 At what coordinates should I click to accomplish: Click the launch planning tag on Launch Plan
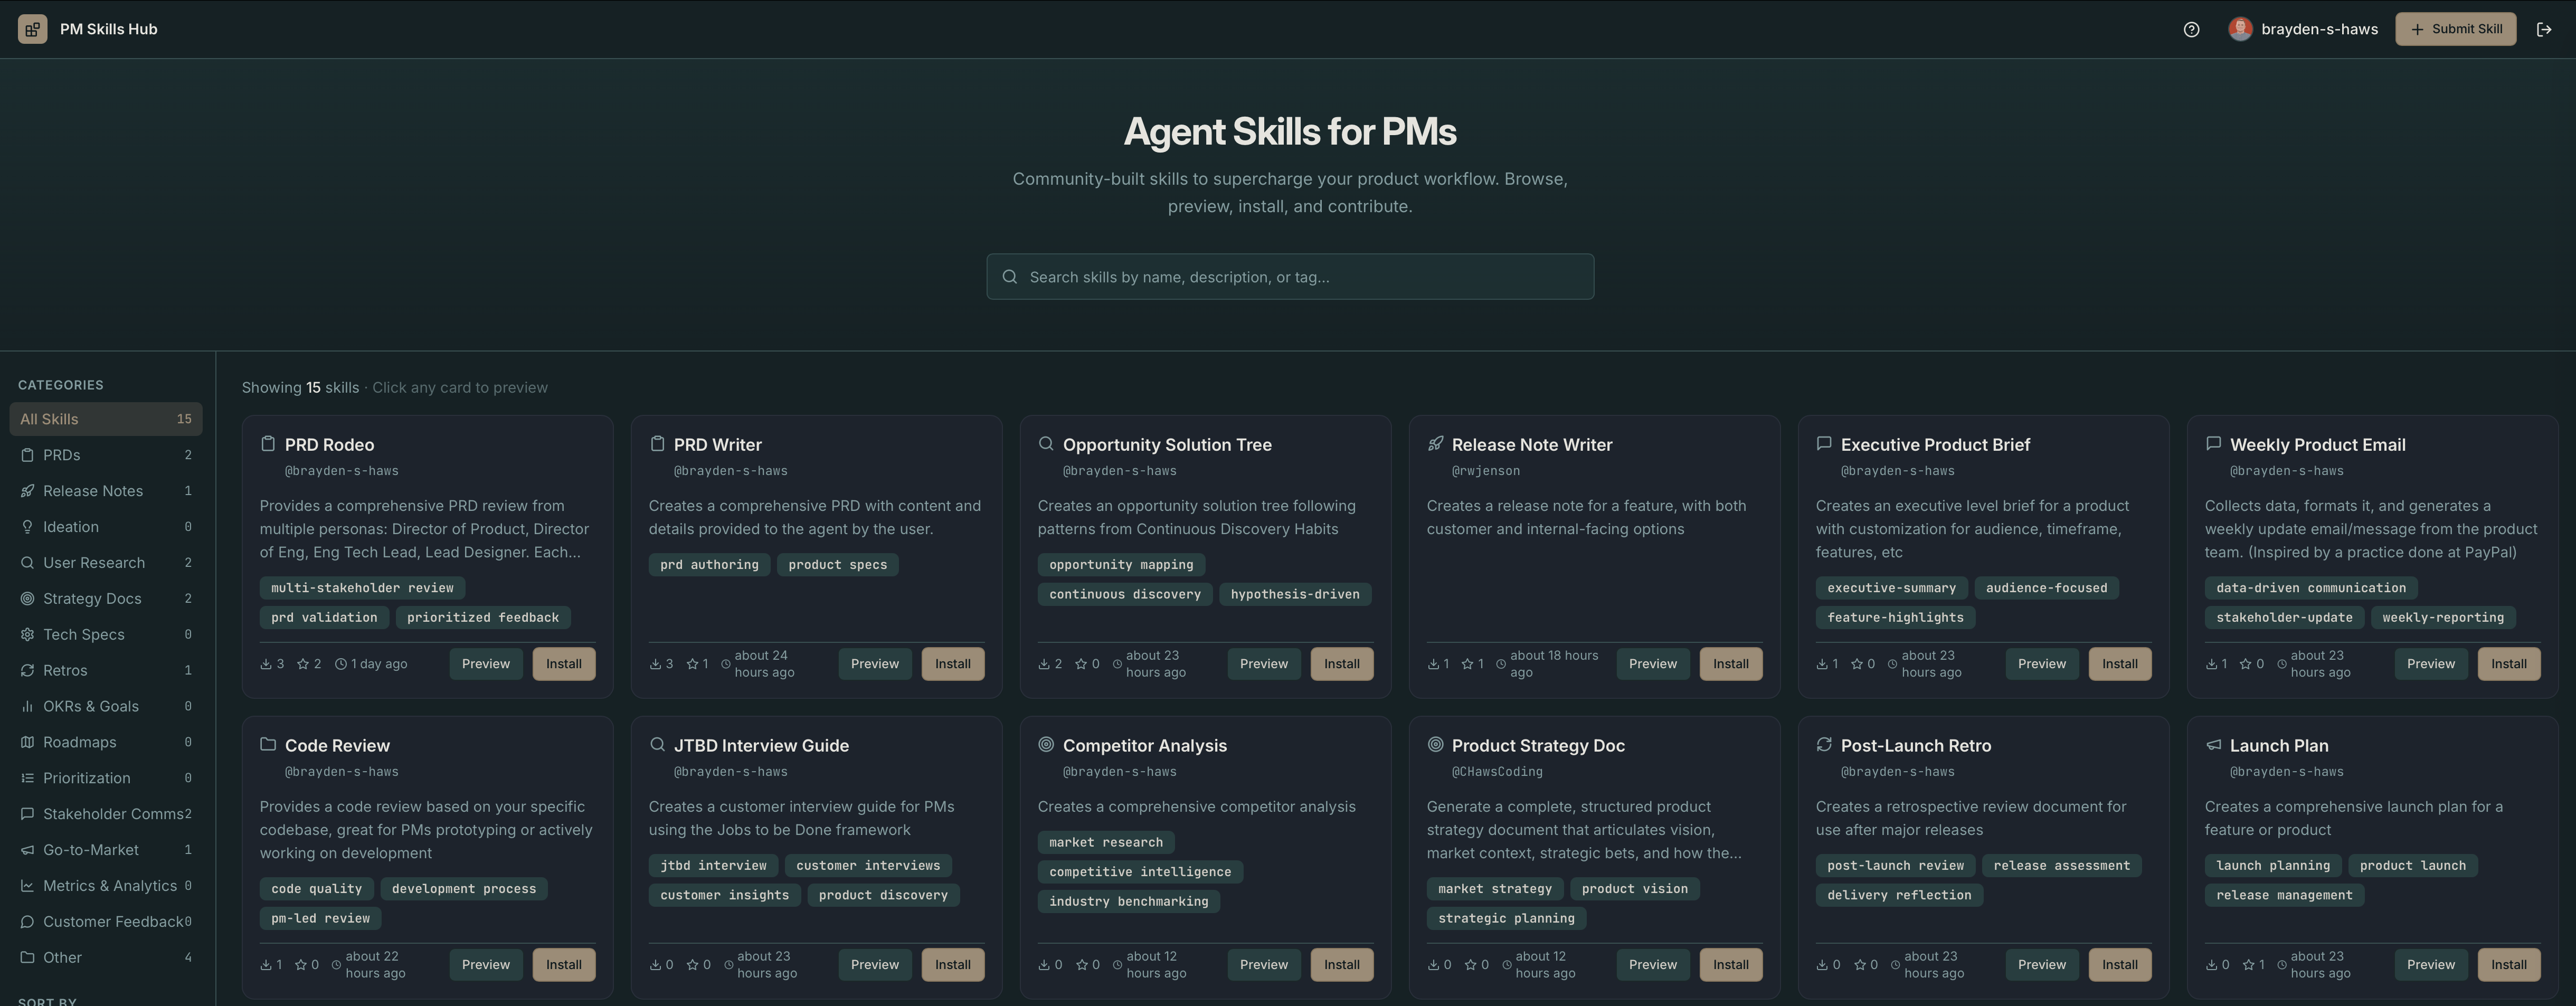coord(2272,865)
